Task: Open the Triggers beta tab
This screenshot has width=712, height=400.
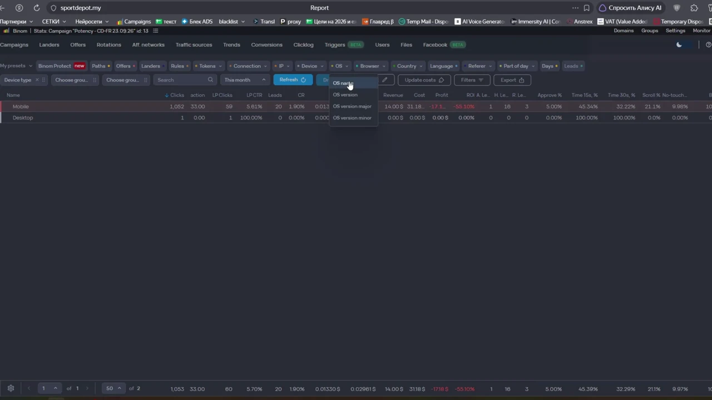Action: pyautogui.click(x=344, y=44)
